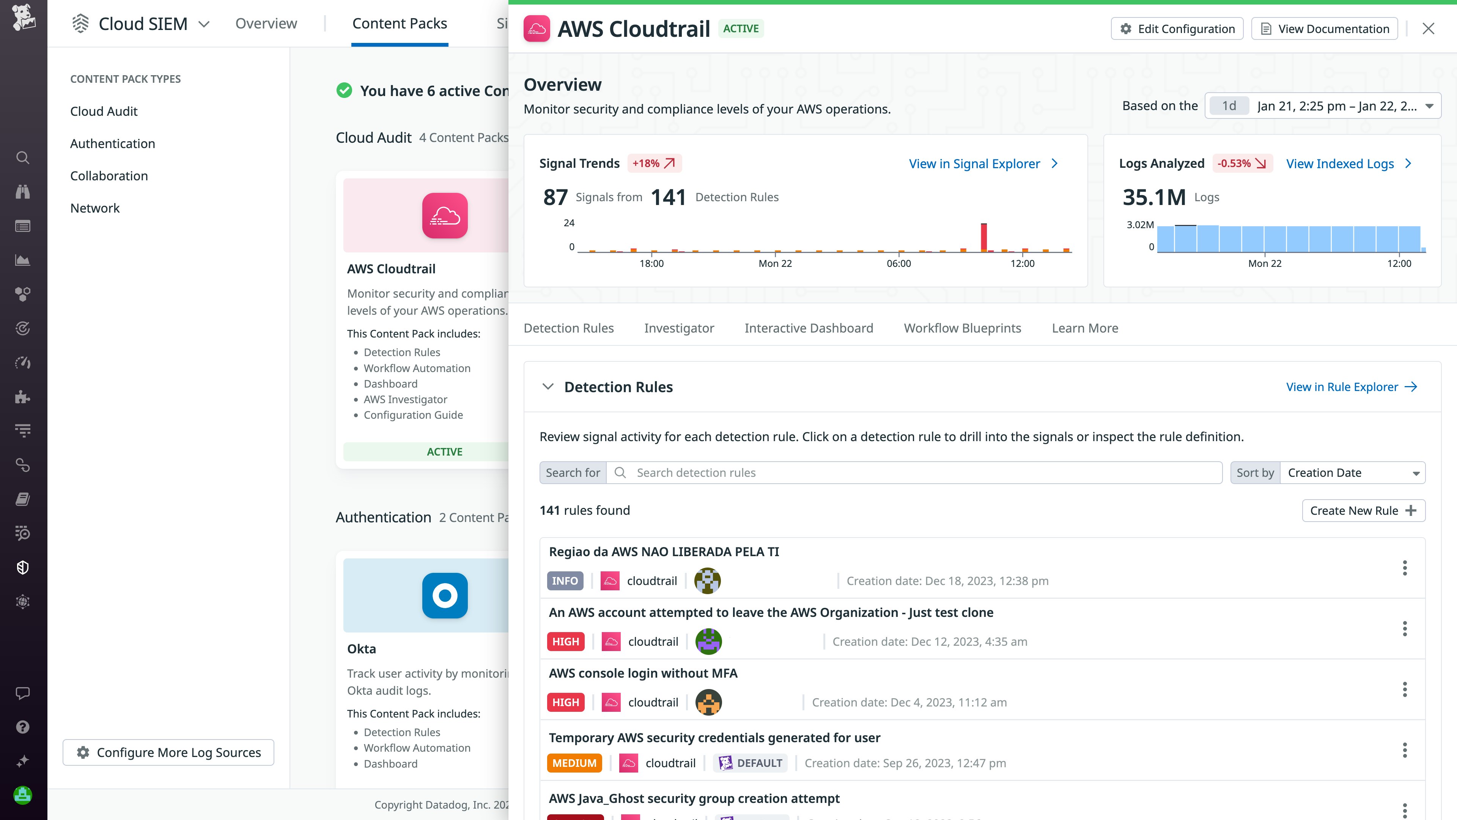Select the Watchdog binoculars icon

tap(23, 191)
